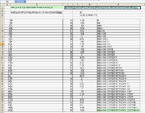Screen dimensions: 145x113
Task: Click cell 'А' in row 8 column E
Action: [x=90, y=26]
